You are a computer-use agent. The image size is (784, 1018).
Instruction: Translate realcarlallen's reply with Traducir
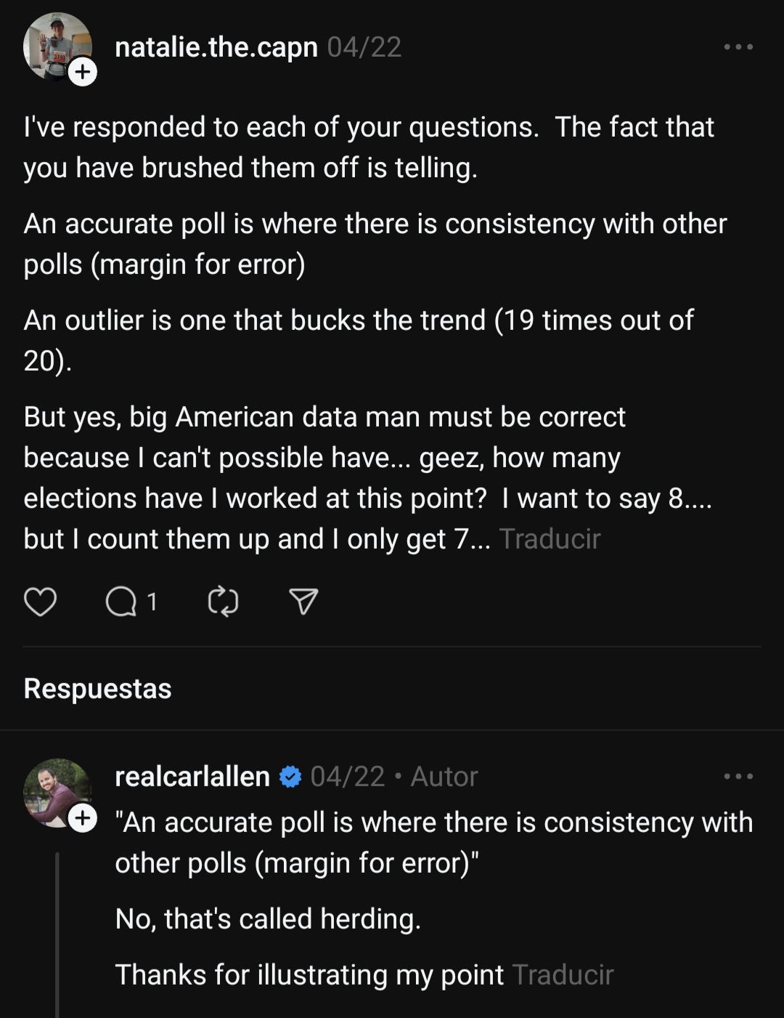coord(563,975)
